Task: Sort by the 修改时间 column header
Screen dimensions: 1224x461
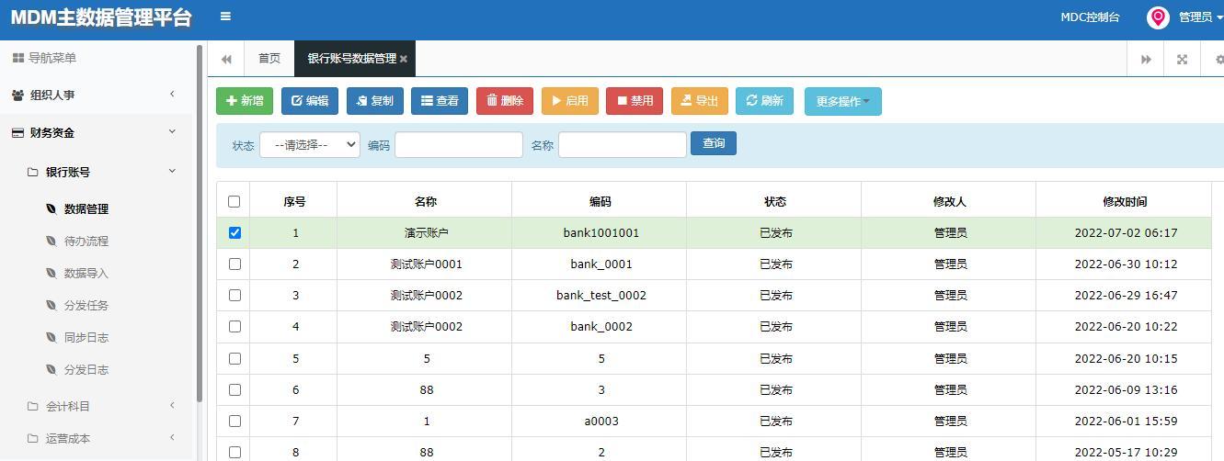Action: point(1125,201)
